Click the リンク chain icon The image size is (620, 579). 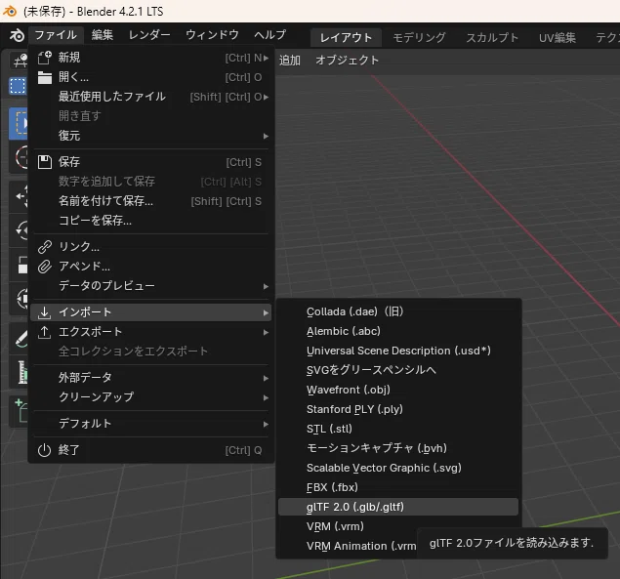(x=44, y=247)
